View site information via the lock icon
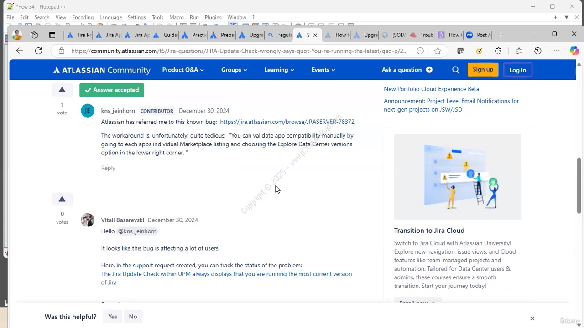 coord(62,51)
